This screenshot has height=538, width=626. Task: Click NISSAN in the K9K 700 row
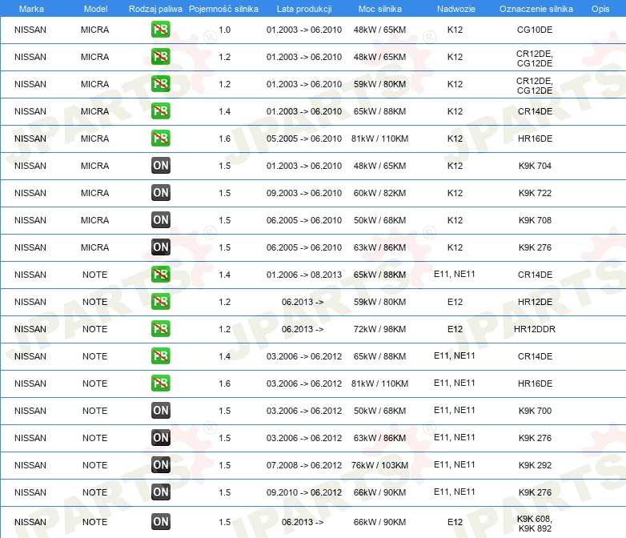pyautogui.click(x=30, y=411)
